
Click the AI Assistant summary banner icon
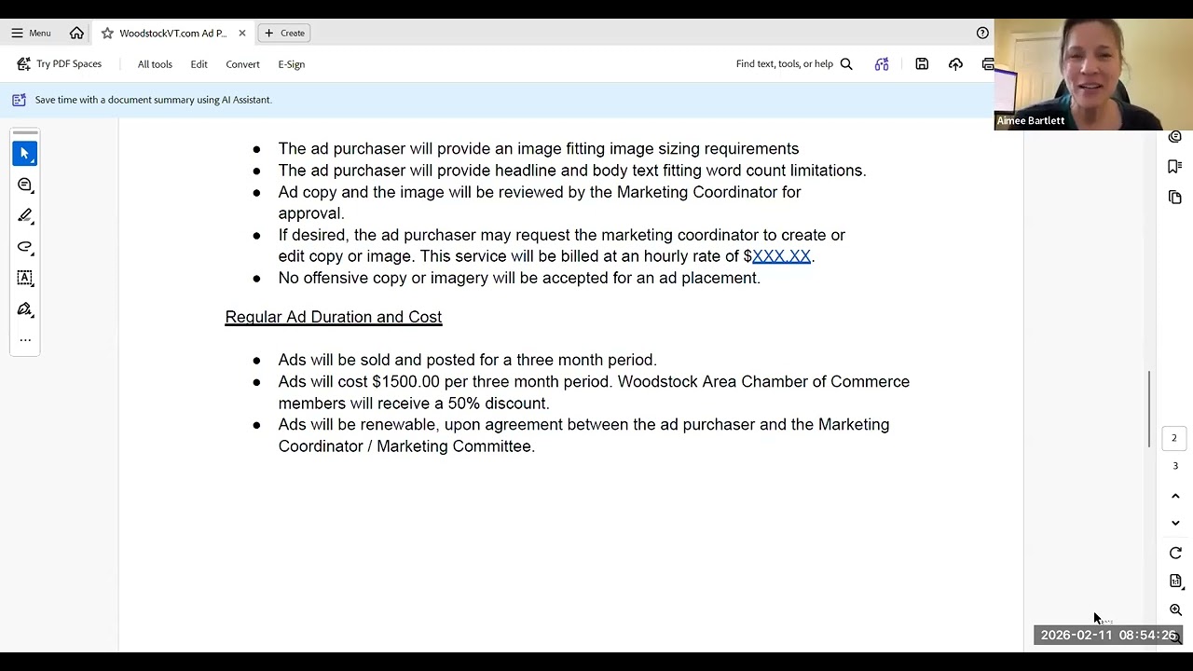coord(19,100)
